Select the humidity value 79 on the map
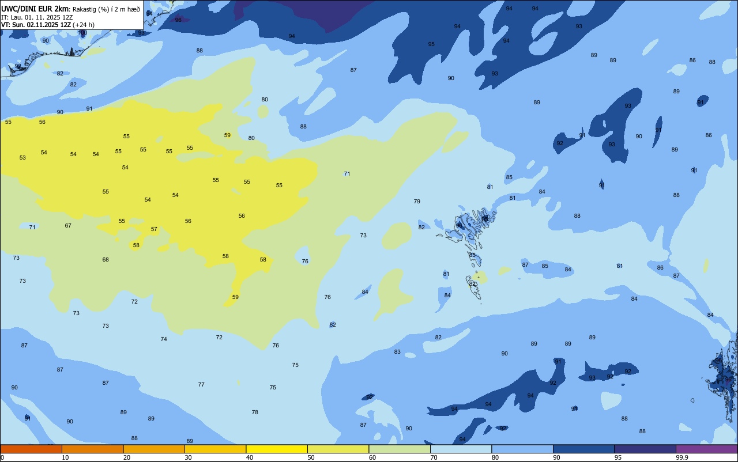 [x=417, y=202]
